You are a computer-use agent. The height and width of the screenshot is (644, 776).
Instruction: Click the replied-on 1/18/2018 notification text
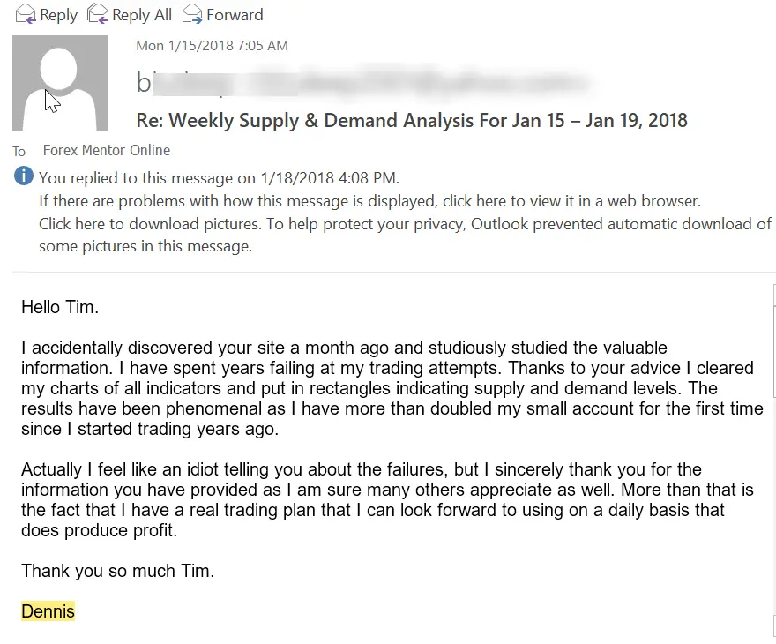pos(220,177)
